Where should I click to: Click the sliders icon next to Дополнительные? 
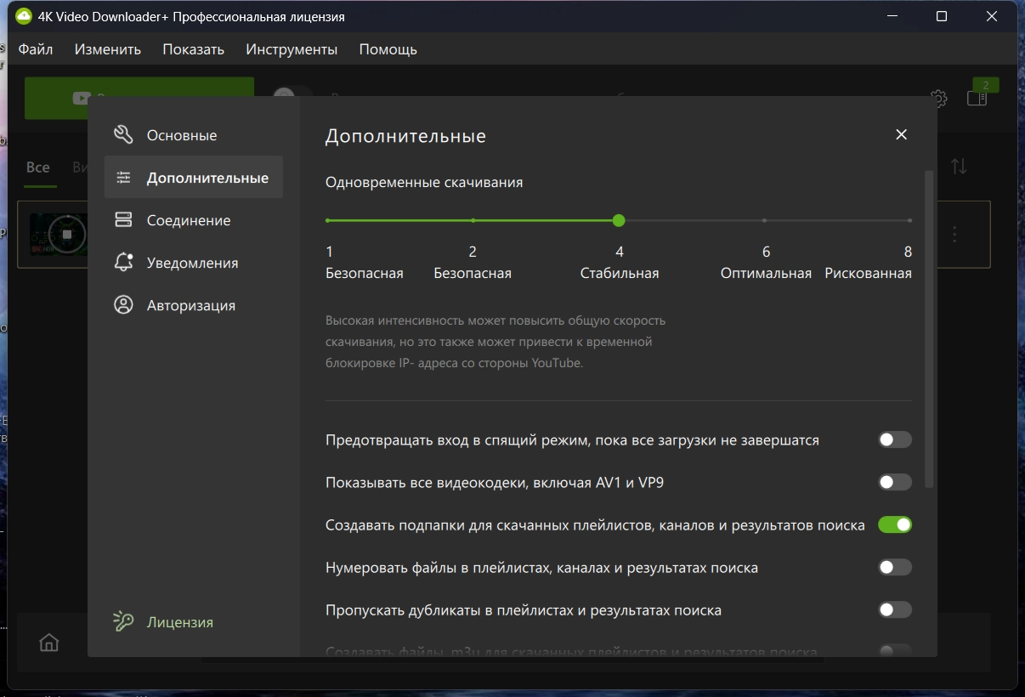click(x=123, y=178)
